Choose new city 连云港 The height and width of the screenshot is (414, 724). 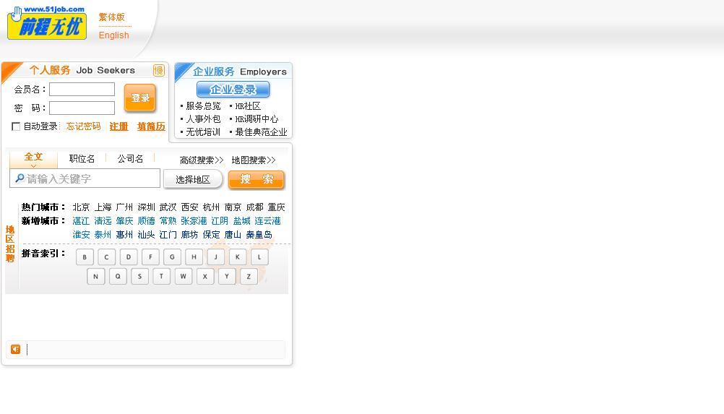pyautogui.click(x=268, y=221)
